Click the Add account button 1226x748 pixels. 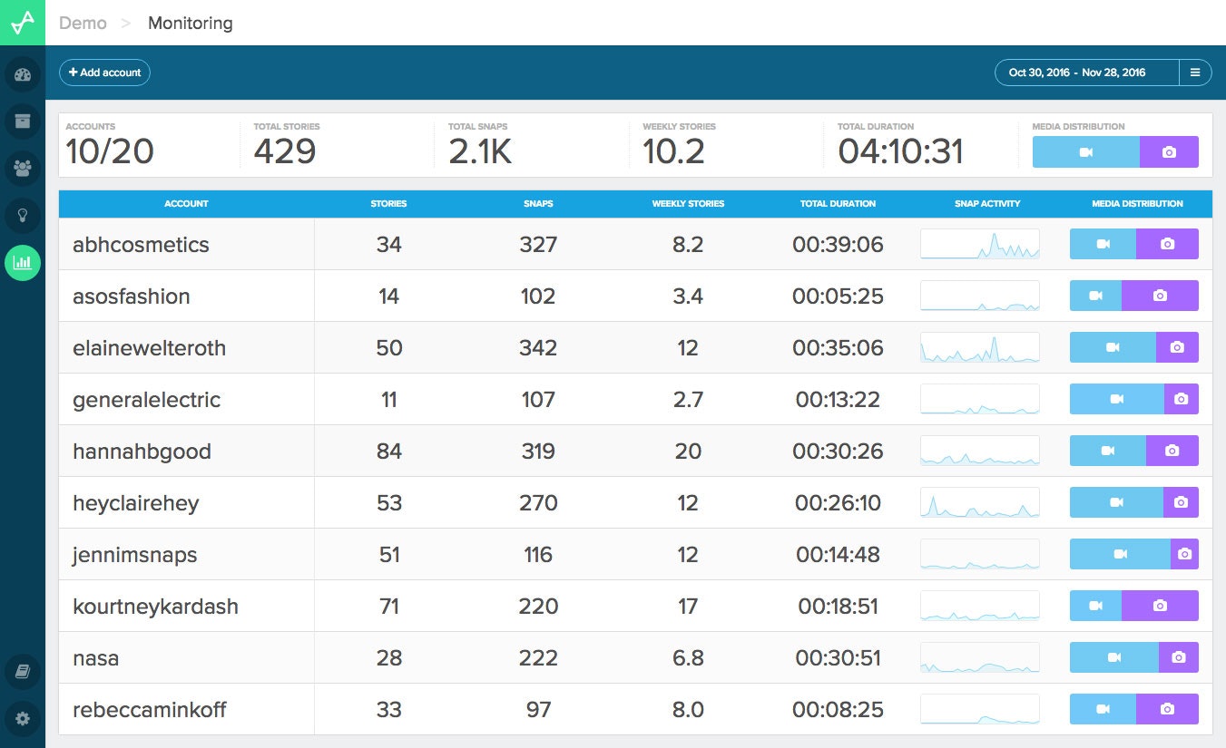click(104, 73)
